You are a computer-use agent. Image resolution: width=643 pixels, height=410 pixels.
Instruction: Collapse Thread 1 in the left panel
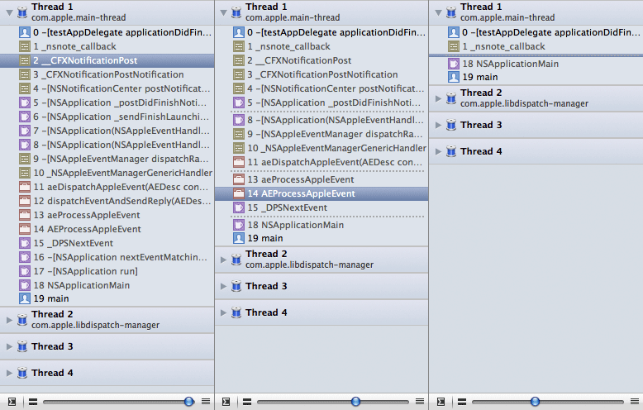point(9,12)
